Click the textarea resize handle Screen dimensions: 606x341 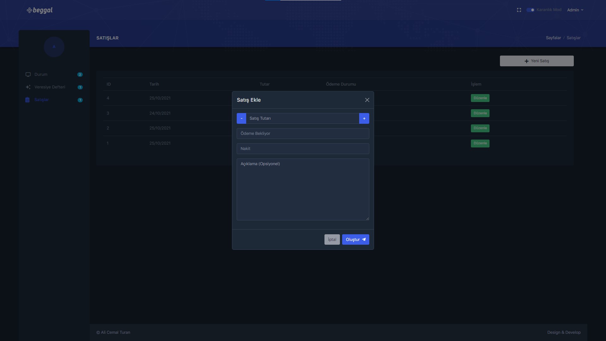[367, 218]
